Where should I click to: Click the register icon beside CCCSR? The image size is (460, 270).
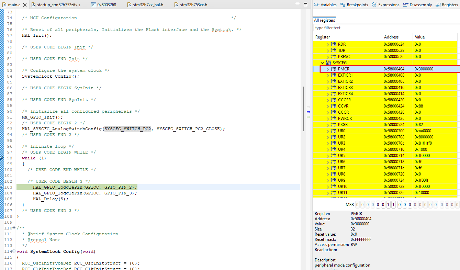pos(333,100)
